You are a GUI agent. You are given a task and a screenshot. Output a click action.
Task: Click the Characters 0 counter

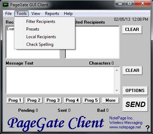tap(101, 63)
